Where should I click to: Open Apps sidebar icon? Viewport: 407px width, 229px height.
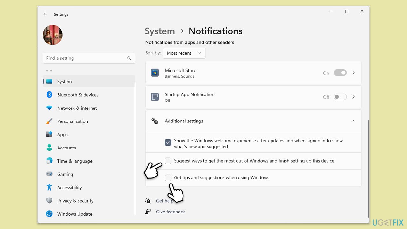pyautogui.click(x=49, y=135)
